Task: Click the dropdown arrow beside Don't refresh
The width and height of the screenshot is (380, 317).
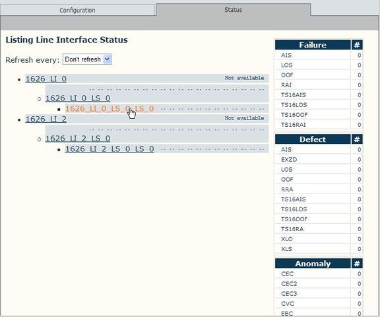Action: (x=107, y=59)
